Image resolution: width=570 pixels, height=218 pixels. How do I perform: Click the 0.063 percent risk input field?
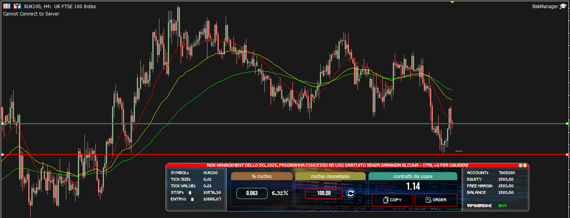[252, 193]
